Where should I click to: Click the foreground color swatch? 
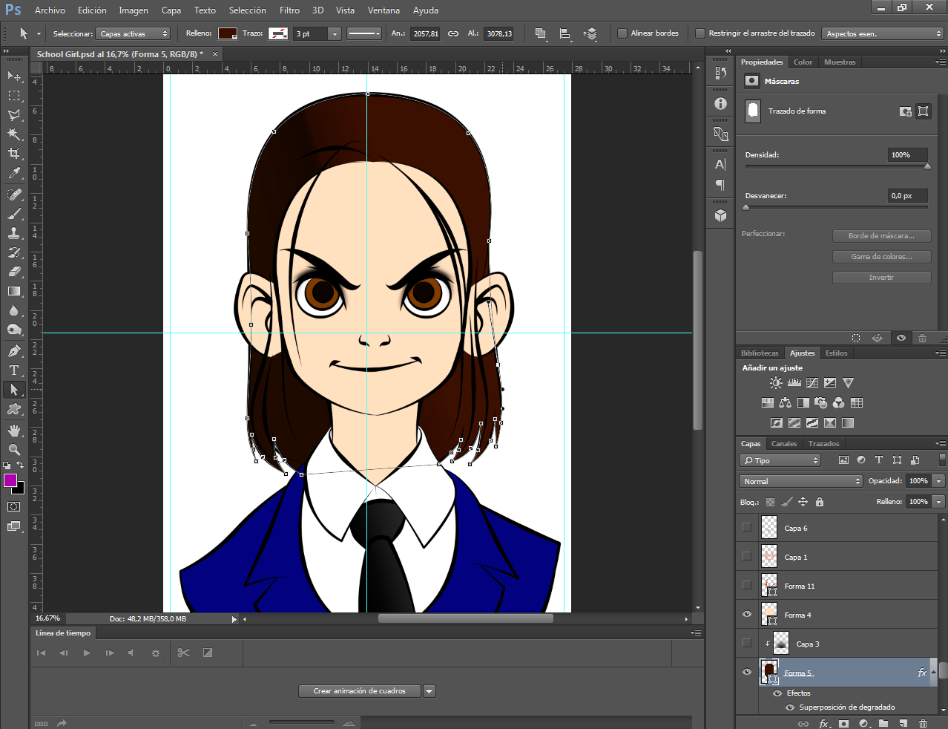(10, 480)
